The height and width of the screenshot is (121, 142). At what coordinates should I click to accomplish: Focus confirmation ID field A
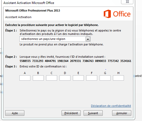click(25, 78)
